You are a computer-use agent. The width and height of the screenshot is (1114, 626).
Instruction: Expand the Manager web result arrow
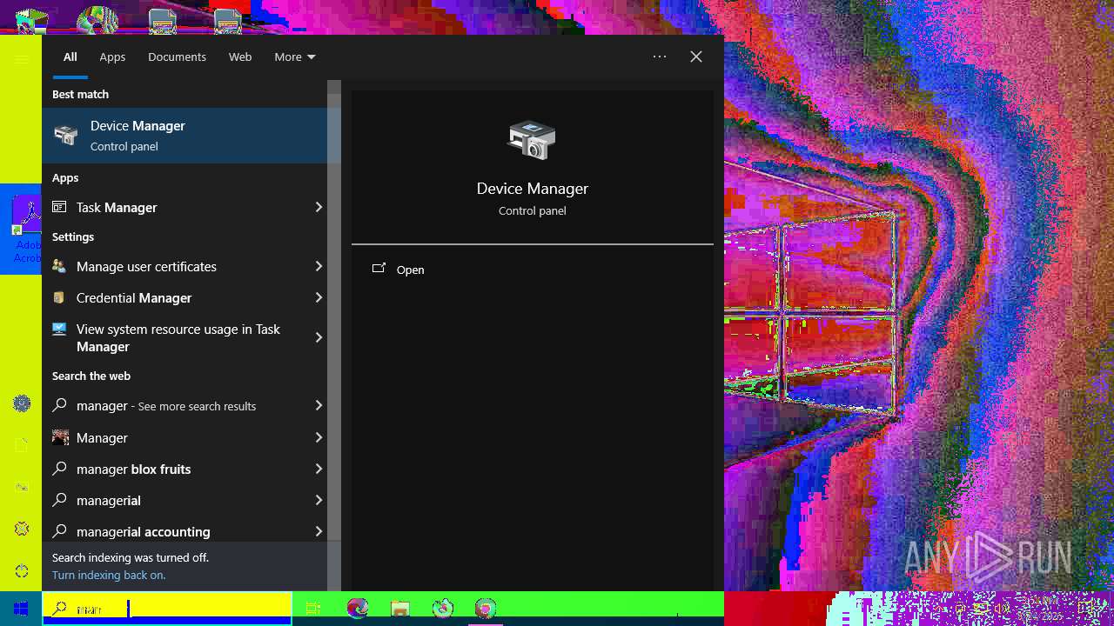319,437
